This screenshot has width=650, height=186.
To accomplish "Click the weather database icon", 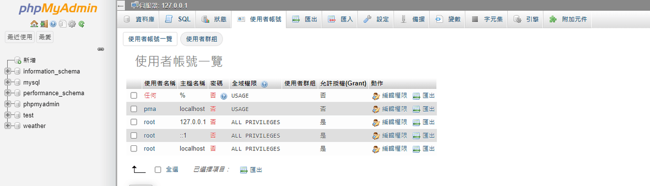I will coord(18,126).
